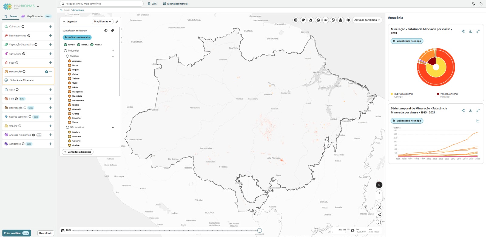
Task: Click the Camadas adicionais button
Action: [77, 152]
